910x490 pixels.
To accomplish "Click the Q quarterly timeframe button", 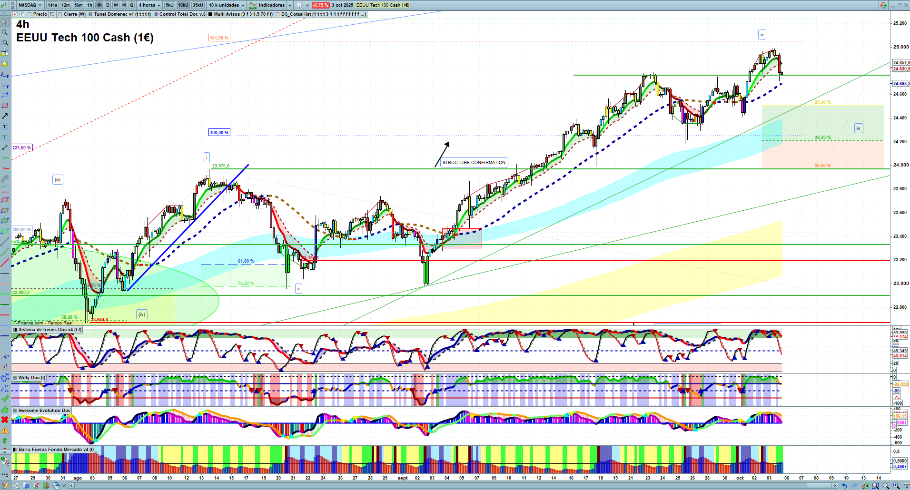I will [x=132, y=5].
